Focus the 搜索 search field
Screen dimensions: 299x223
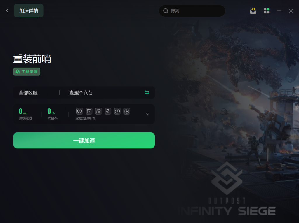(192, 11)
